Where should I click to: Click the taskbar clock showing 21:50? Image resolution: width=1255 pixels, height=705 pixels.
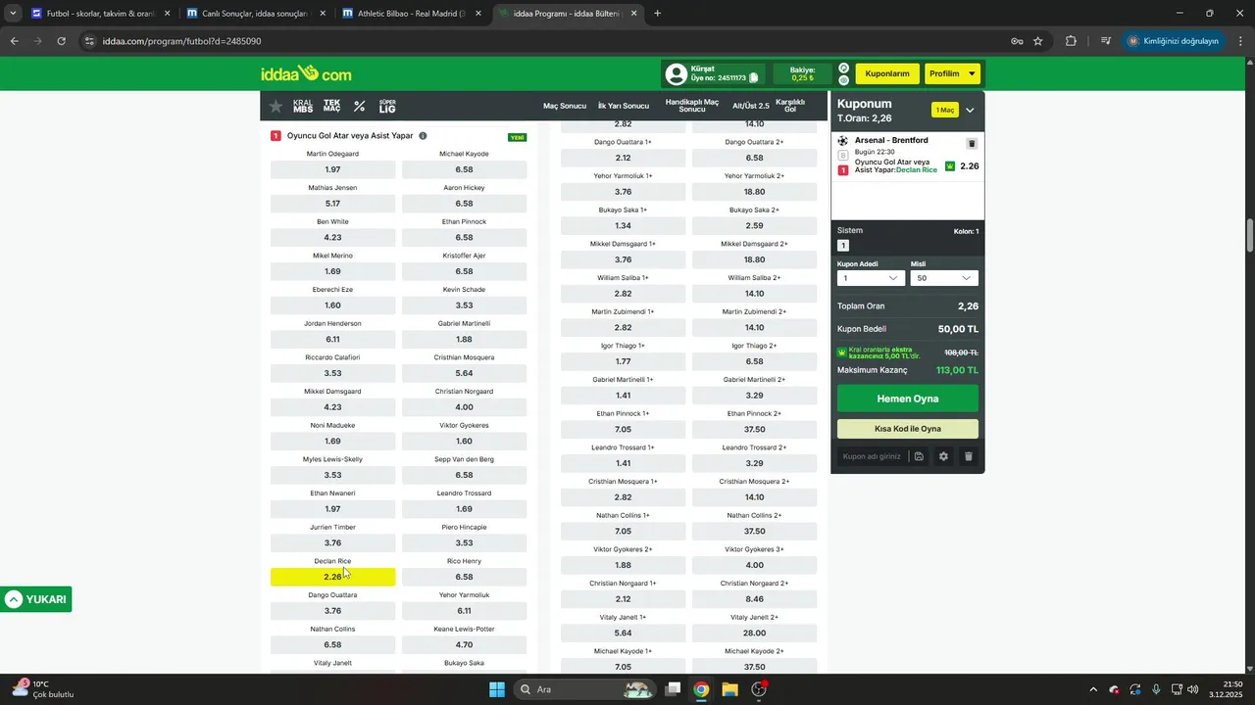point(1225,689)
